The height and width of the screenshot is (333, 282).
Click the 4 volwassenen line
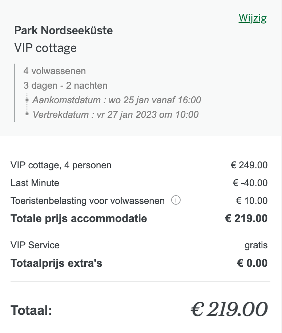click(55, 71)
